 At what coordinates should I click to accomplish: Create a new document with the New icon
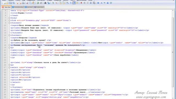[4, 3]
